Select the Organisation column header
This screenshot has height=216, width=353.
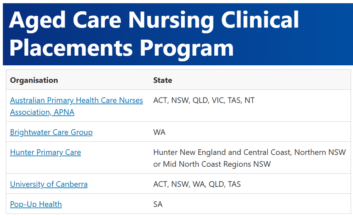pos(34,80)
